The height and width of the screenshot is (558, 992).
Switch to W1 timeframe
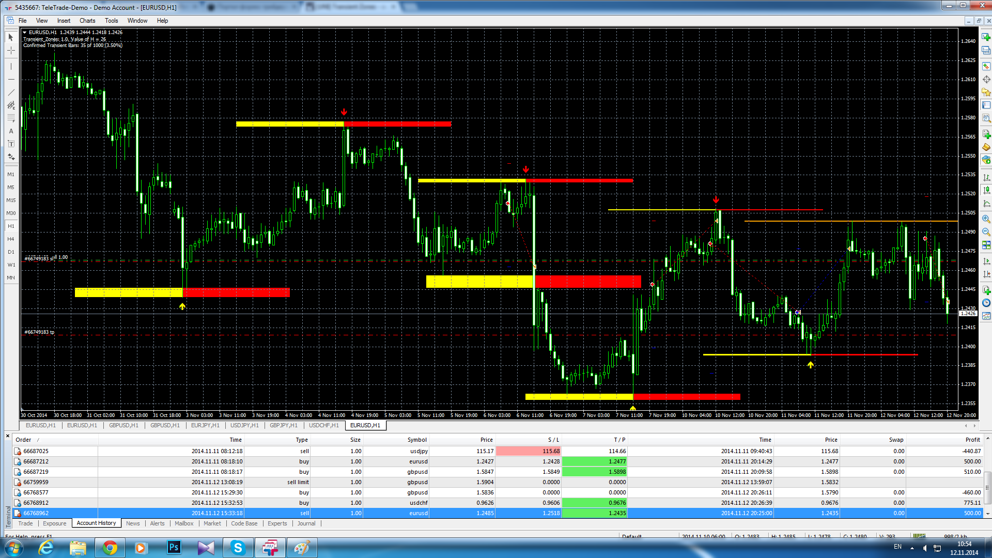(11, 265)
